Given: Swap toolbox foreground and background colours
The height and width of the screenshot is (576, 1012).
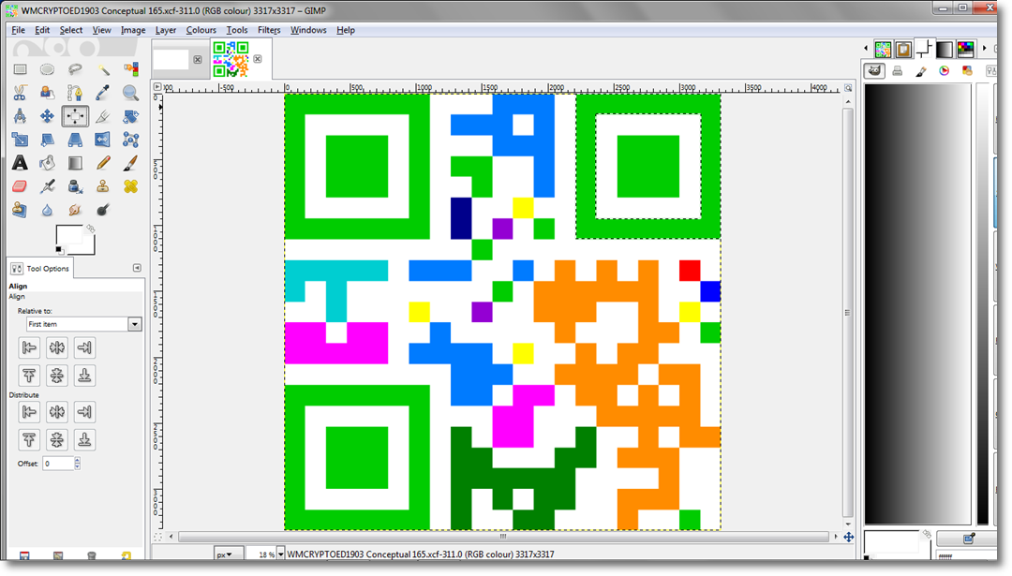Looking at the screenshot, I should (x=90, y=229).
